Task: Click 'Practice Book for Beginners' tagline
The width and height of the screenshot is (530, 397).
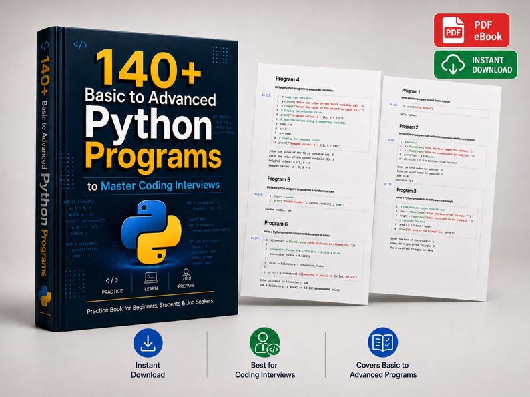Action: (150, 306)
